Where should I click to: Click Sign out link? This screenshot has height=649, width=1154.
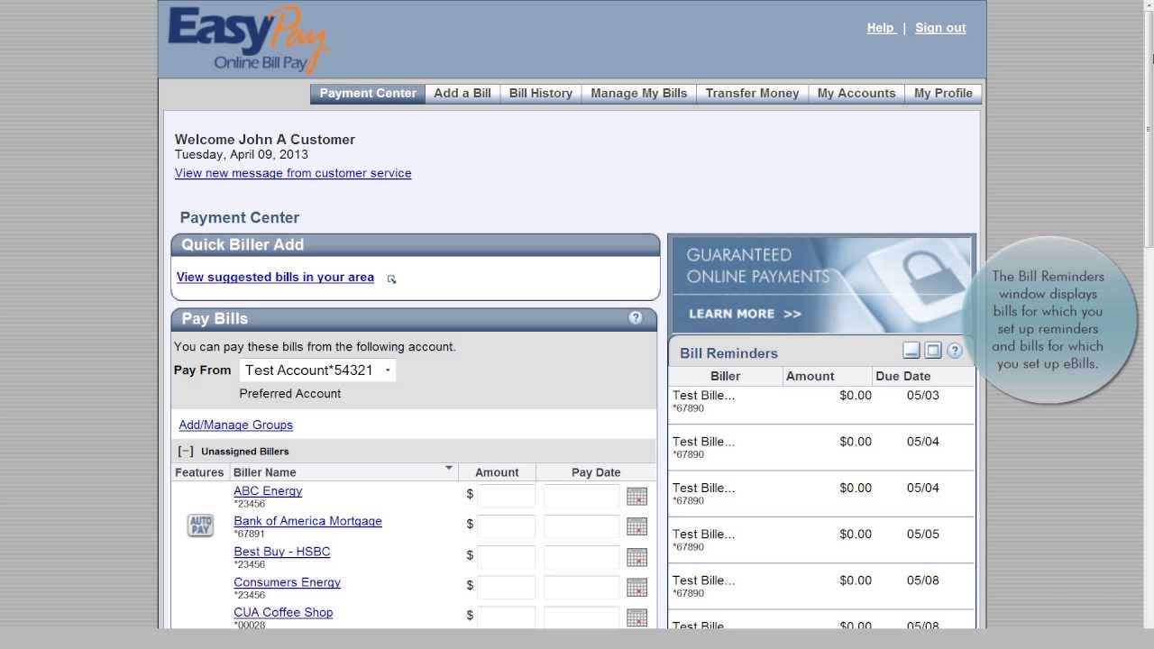[940, 28]
